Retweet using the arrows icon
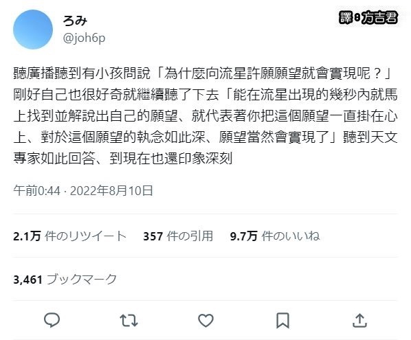411x340 pixels. pos(129,320)
